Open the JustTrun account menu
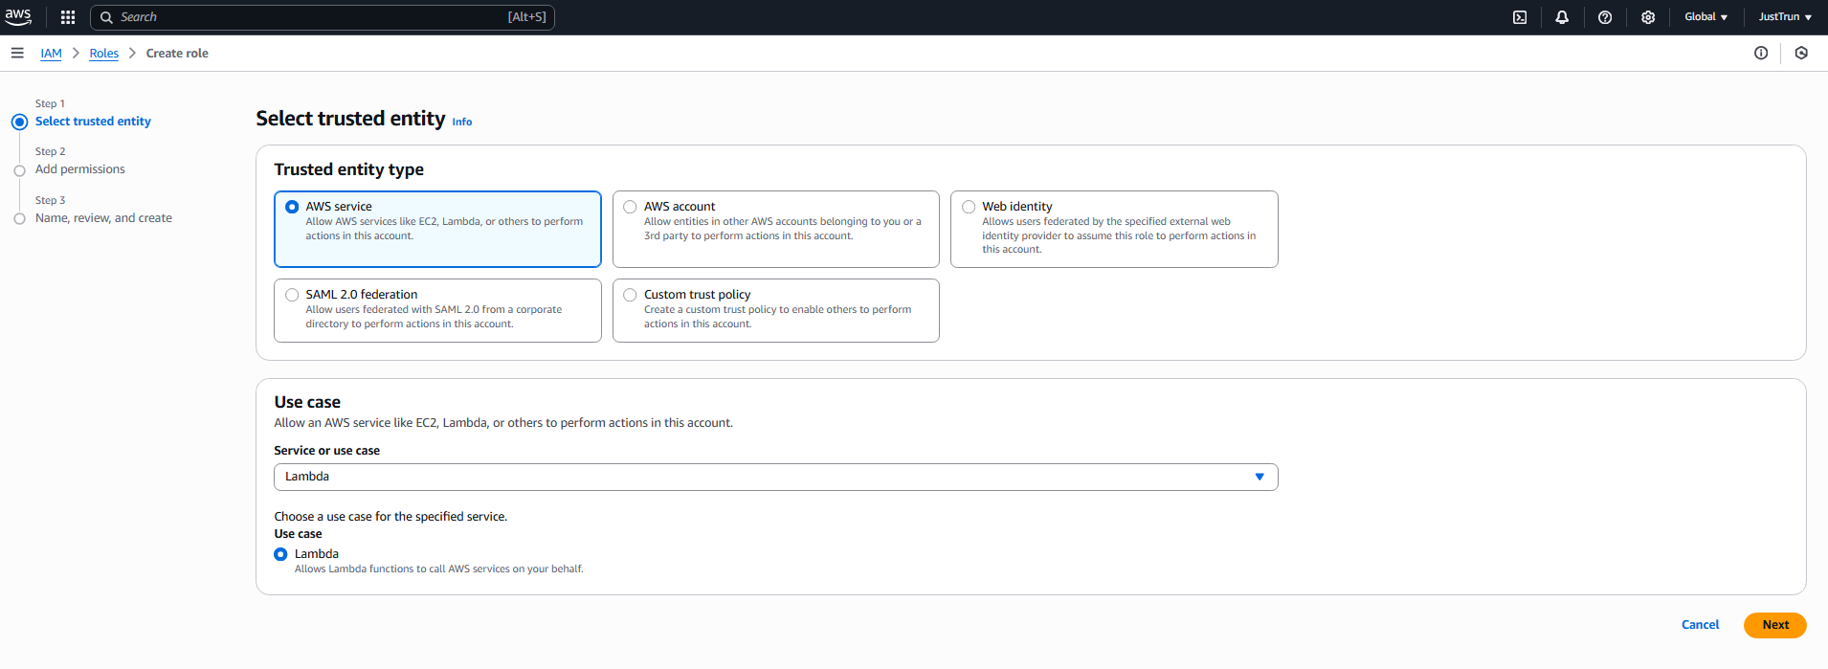This screenshot has height=669, width=1828. tap(1785, 17)
